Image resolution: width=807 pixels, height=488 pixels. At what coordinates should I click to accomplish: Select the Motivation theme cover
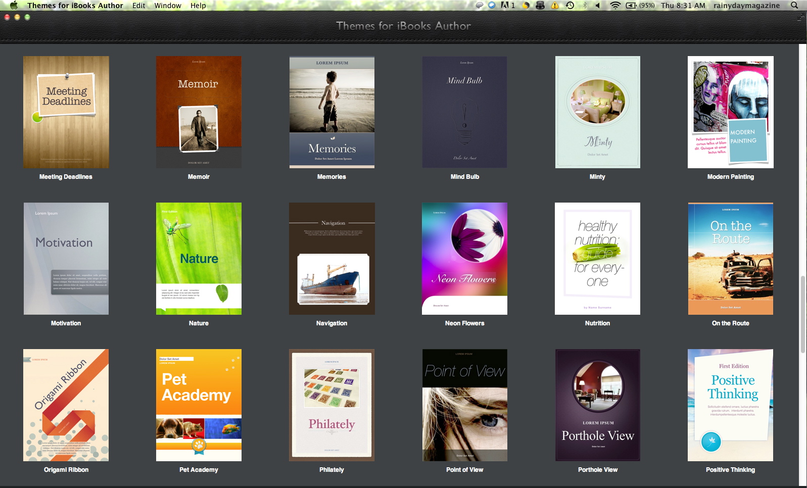pos(66,259)
